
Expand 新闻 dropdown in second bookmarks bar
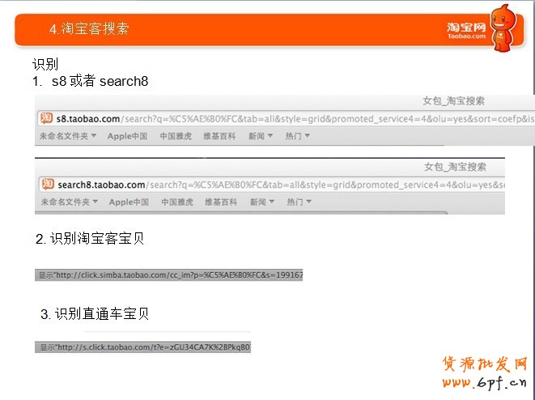click(x=261, y=202)
